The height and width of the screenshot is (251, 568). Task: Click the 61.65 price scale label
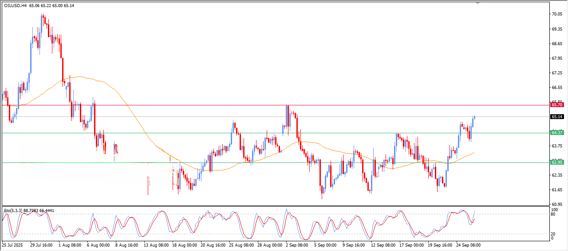pyautogui.click(x=556, y=190)
